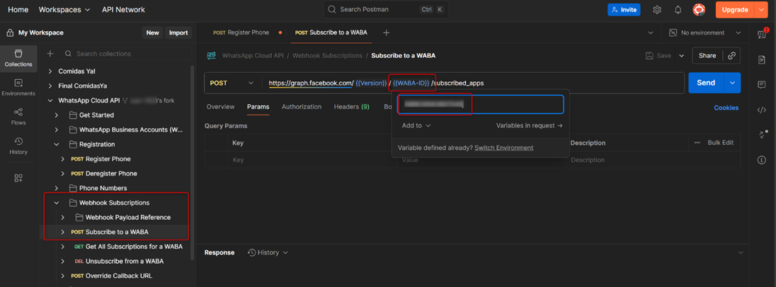The image size is (776, 287).
Task: Click the plus icon to add collection
Action: (50, 54)
